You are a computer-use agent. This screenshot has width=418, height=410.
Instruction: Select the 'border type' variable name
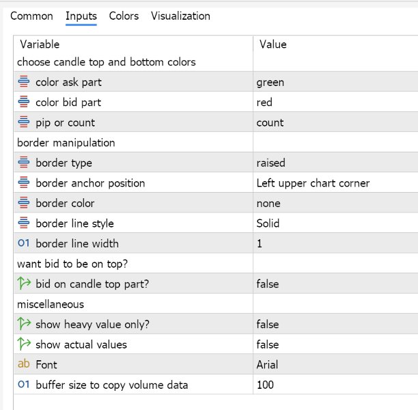[x=64, y=163]
